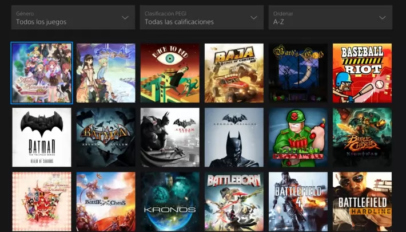
Task: Open the Baja Edge of Control tile
Action: coord(234,73)
